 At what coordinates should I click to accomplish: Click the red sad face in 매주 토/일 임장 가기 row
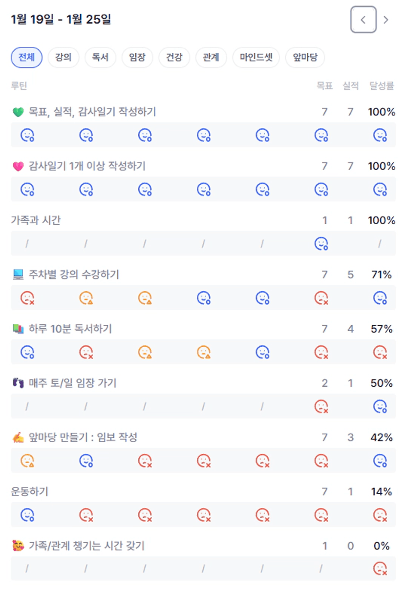coord(321,406)
